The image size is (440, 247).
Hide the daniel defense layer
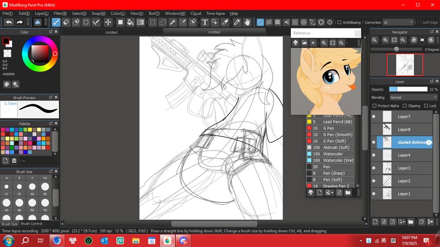tap(374, 142)
